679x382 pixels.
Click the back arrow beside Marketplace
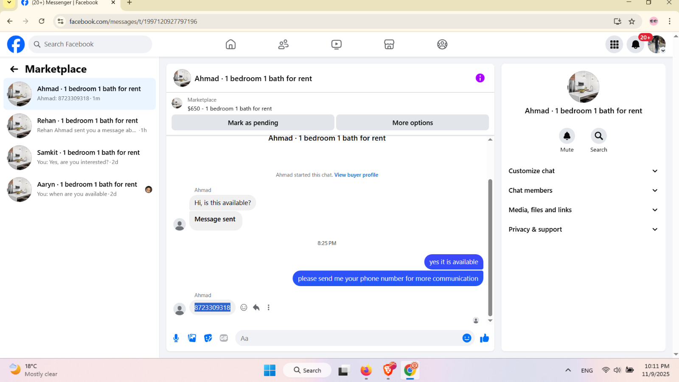point(14,69)
